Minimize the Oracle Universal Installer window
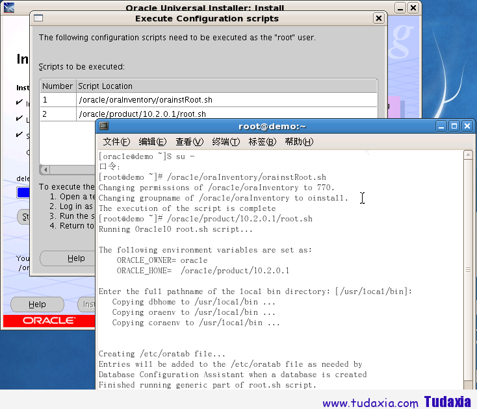Image resolution: width=477 pixels, height=409 pixels. click(400, 8)
